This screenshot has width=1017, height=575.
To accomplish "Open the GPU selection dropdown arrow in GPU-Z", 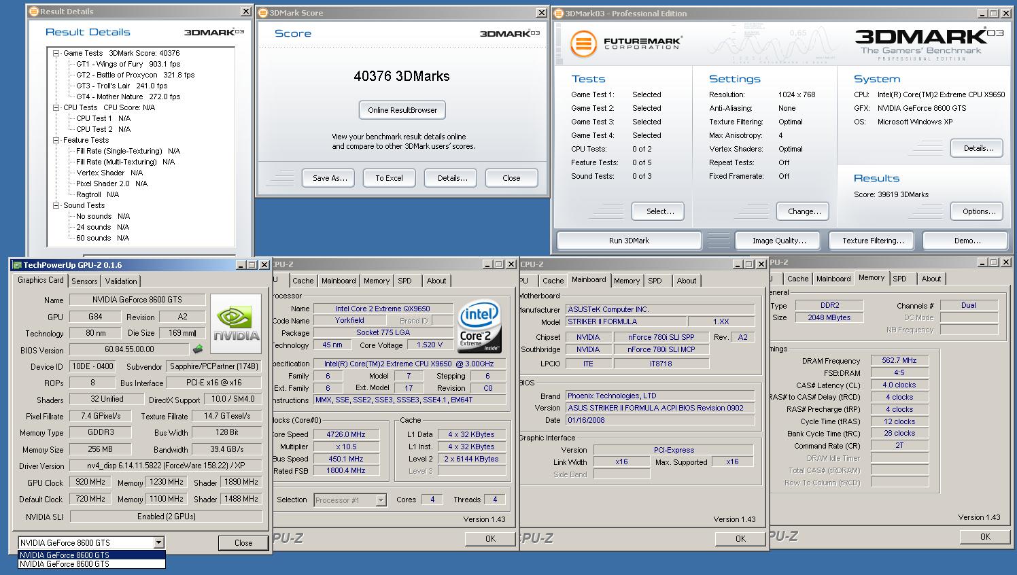I will click(x=158, y=542).
